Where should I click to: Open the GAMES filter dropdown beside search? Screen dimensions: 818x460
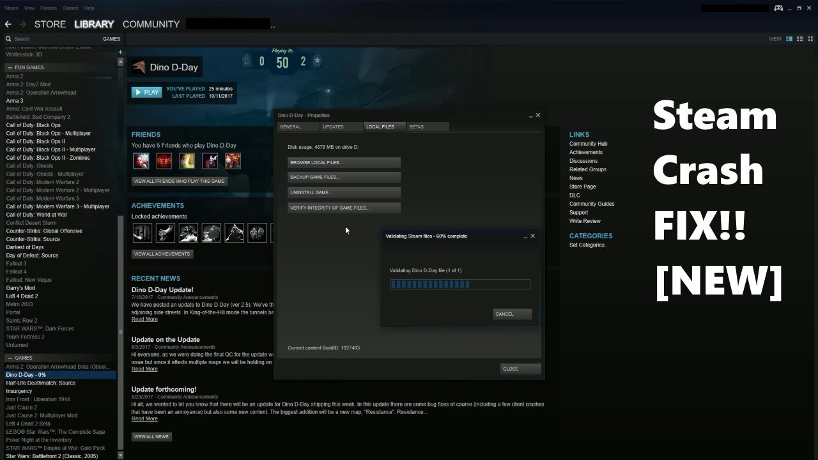(x=111, y=39)
